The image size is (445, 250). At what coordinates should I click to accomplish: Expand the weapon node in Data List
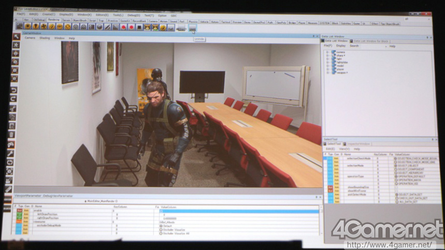327,72
